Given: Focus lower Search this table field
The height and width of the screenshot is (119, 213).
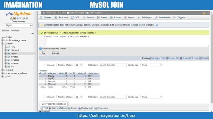Looking at the screenshot, I should pyautogui.click(x=113, y=97).
